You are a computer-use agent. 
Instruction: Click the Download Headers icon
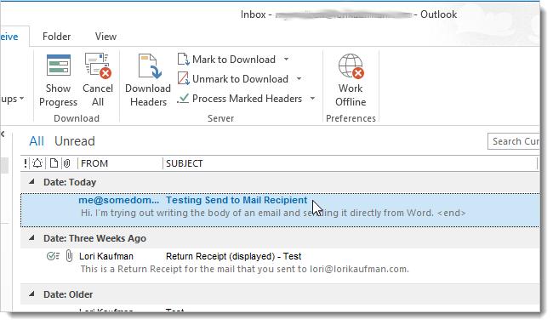[x=150, y=66]
